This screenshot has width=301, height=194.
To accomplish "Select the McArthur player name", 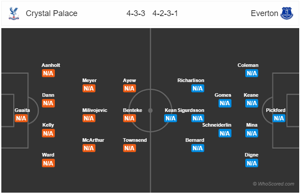I will click(x=93, y=140).
